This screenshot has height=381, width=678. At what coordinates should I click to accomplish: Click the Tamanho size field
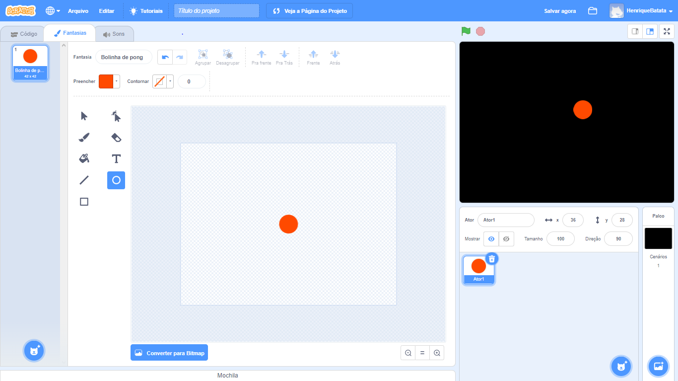(560, 239)
